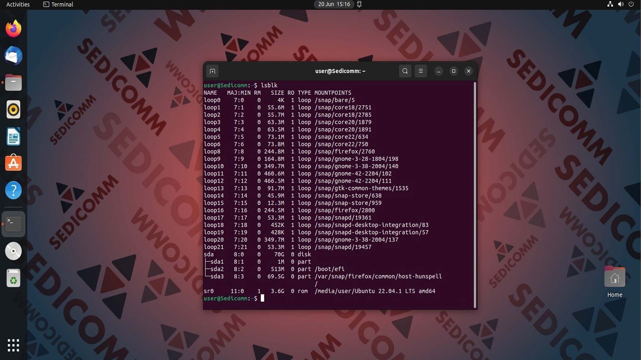Click the terminal title user@Sedicomm: ~
Viewport: 641px width, 360px height.
tap(340, 71)
